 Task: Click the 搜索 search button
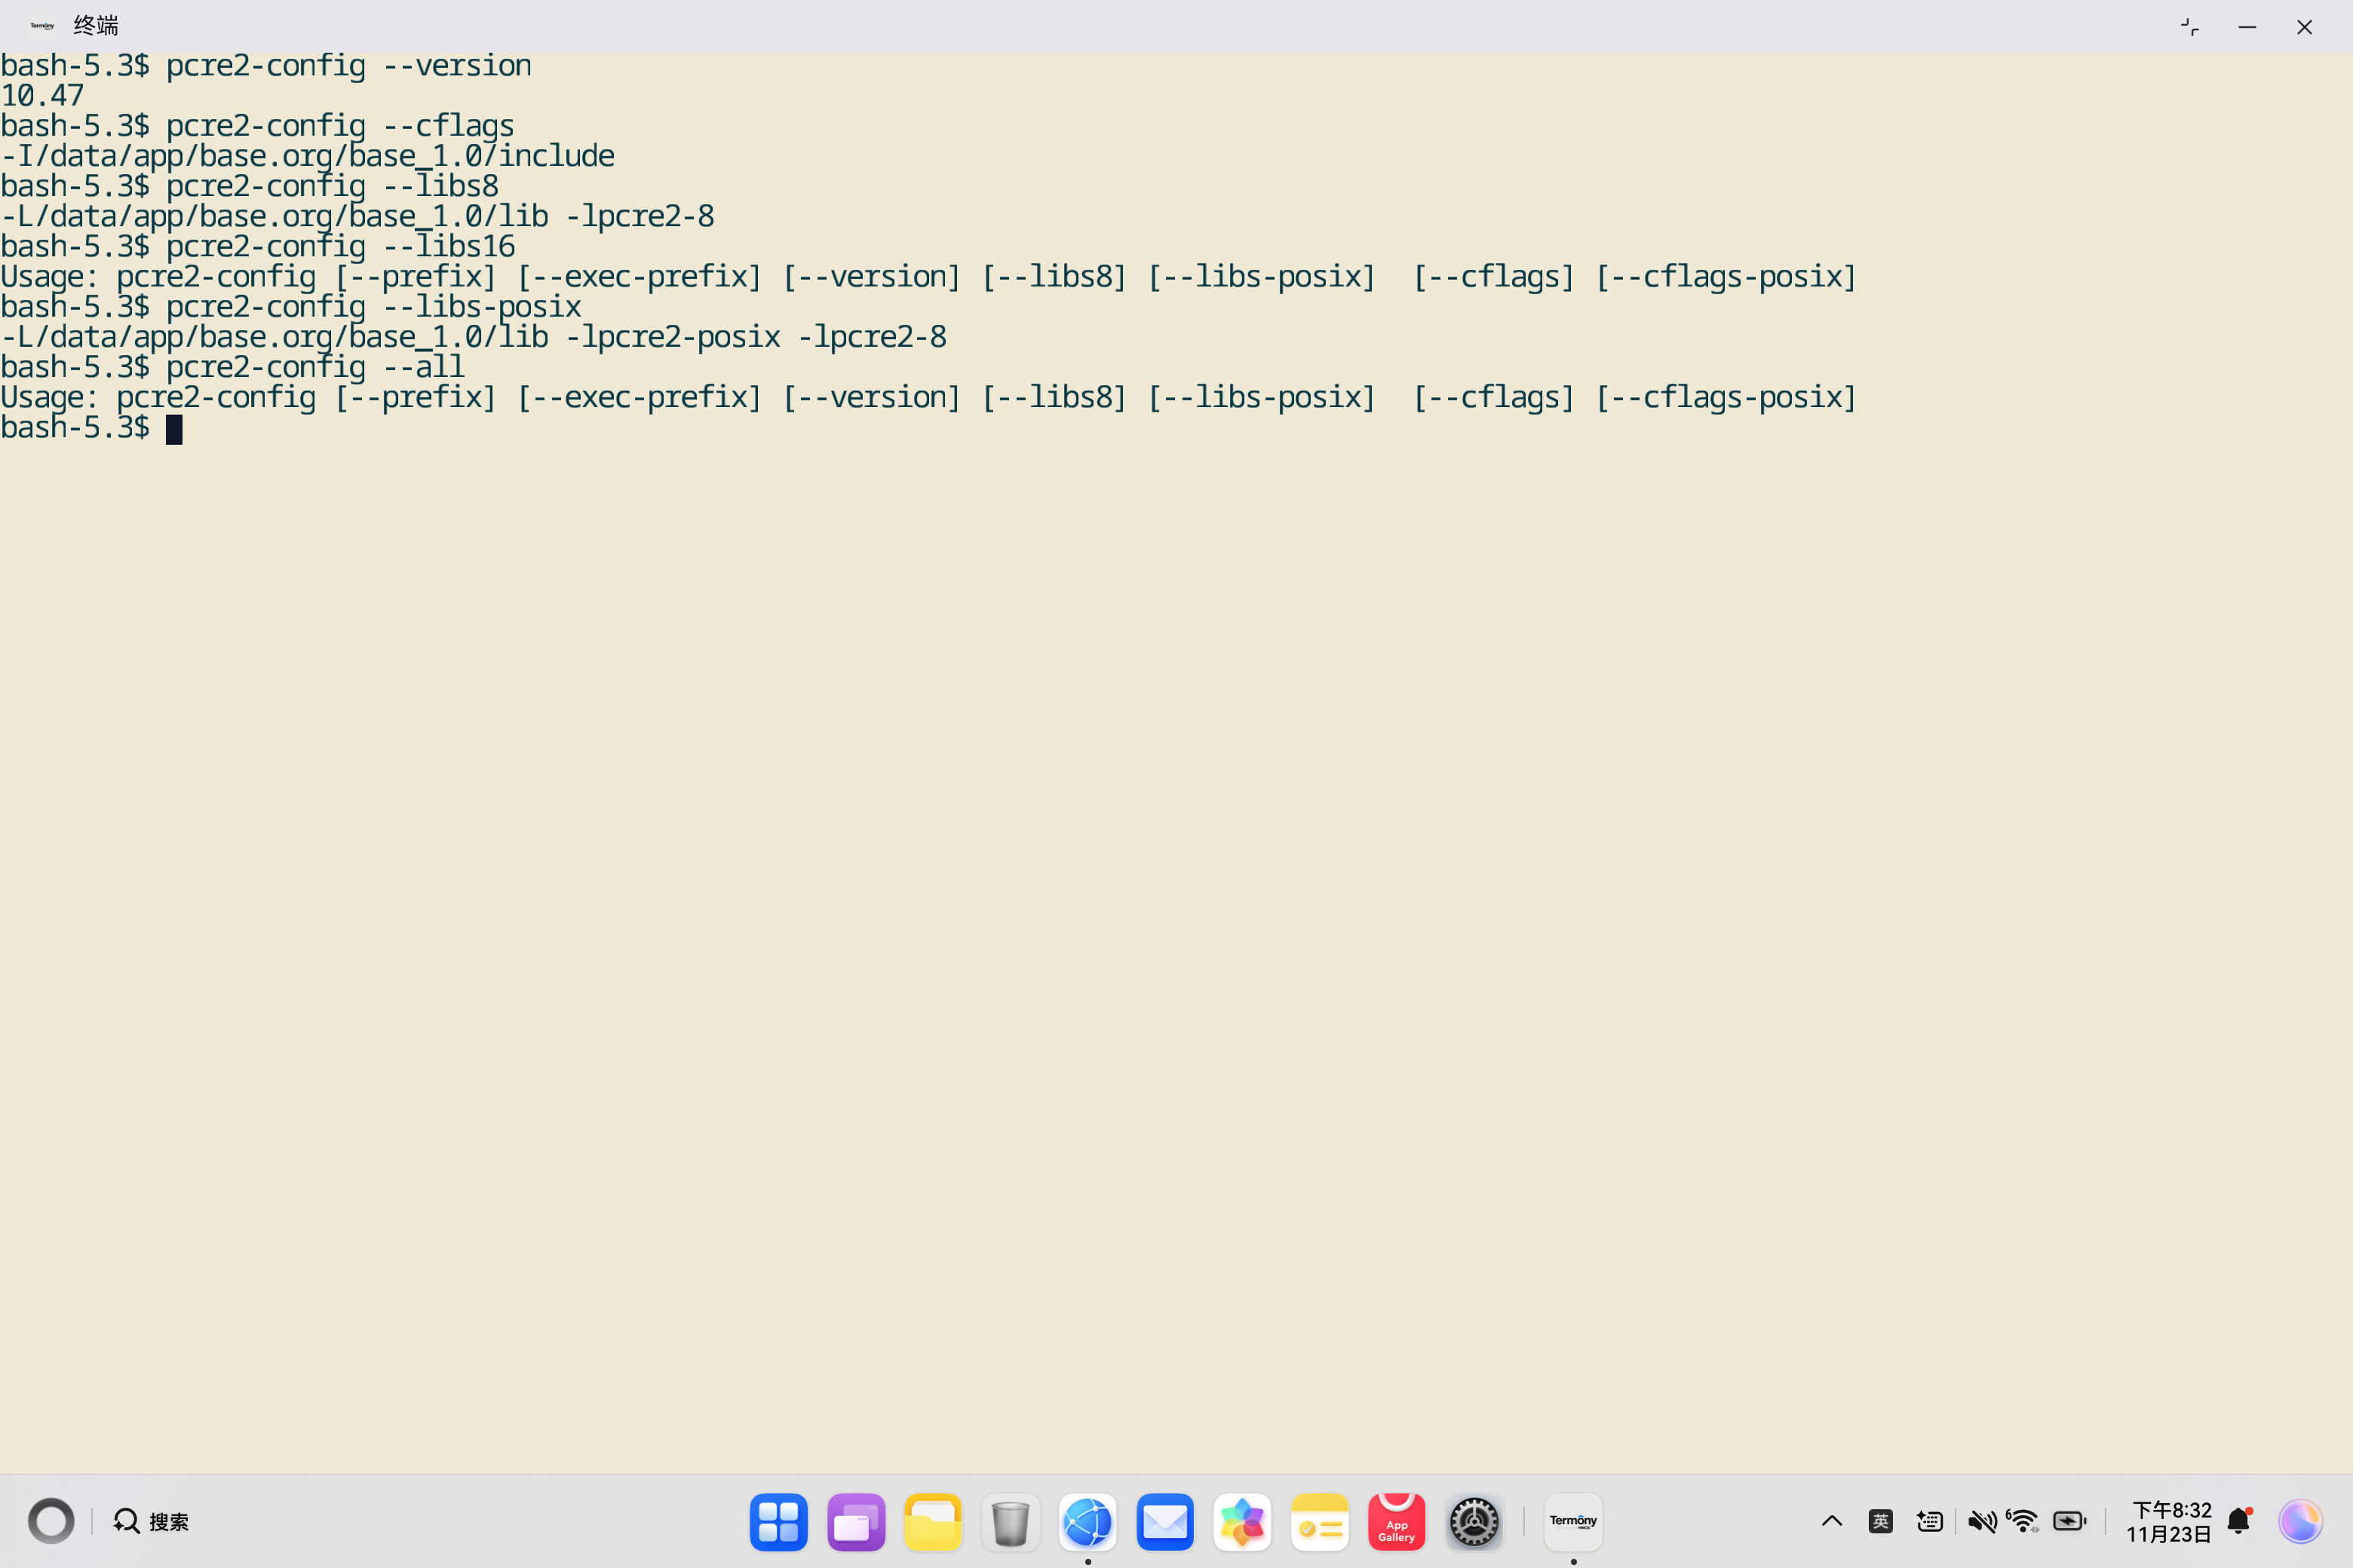point(152,1521)
